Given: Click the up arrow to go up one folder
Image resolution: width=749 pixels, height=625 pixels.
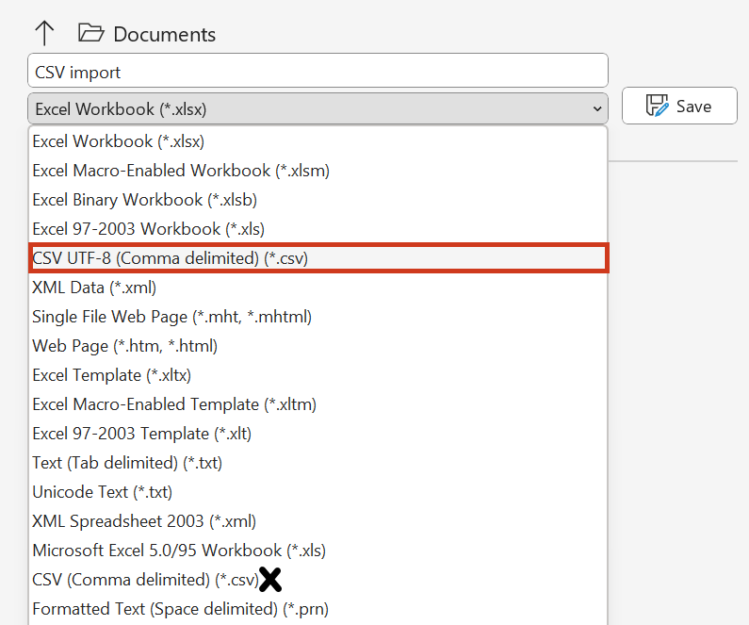Looking at the screenshot, I should pos(44,33).
